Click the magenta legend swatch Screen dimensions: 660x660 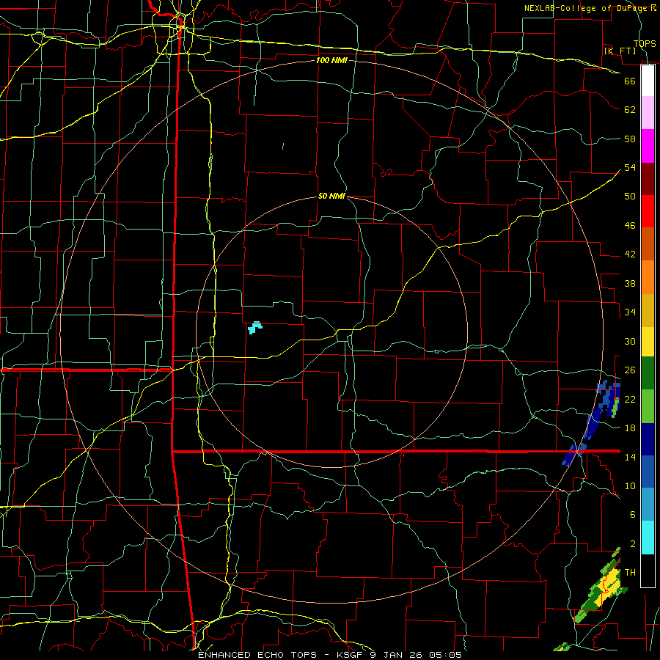[648, 146]
